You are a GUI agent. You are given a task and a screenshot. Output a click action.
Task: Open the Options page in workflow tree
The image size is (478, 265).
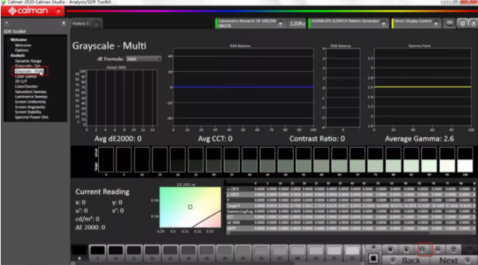tap(21, 50)
